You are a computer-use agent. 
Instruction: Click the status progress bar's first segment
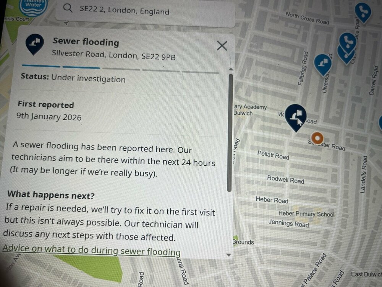tap(41, 66)
